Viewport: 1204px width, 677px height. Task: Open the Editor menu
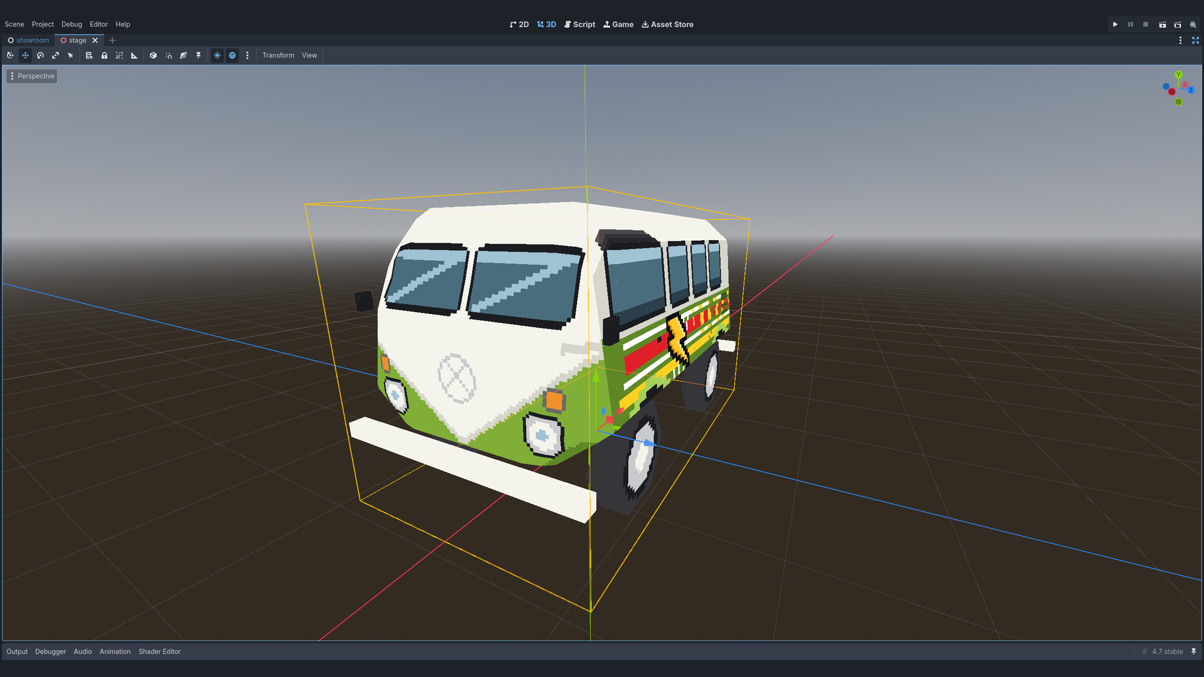[98, 24]
